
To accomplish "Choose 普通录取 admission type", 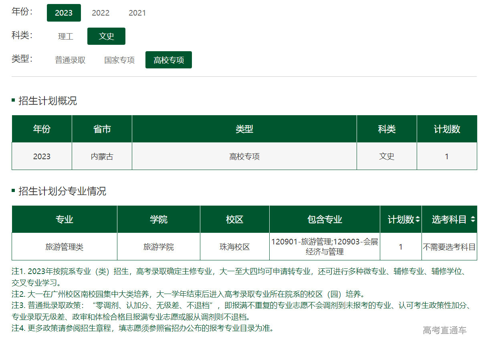I will 70,60.
